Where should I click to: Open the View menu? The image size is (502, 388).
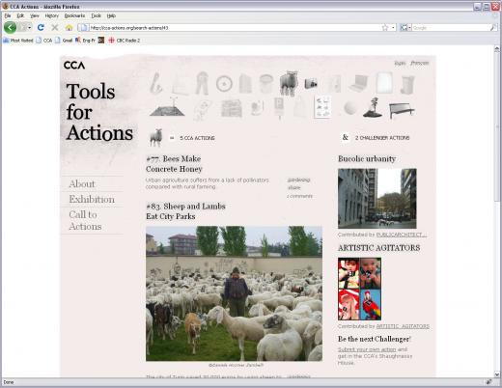point(34,15)
